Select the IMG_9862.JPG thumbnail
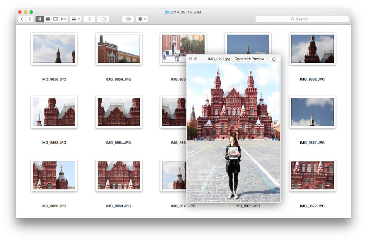The image size is (367, 245). (311, 48)
